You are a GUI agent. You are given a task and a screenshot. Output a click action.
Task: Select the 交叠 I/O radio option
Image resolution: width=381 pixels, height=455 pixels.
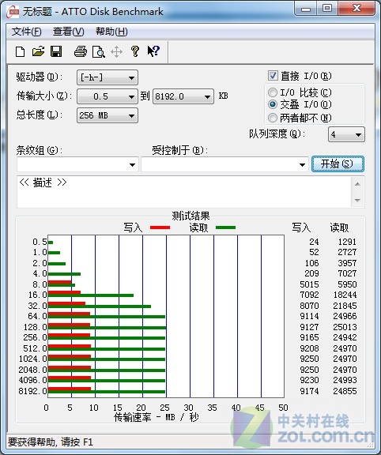(273, 104)
